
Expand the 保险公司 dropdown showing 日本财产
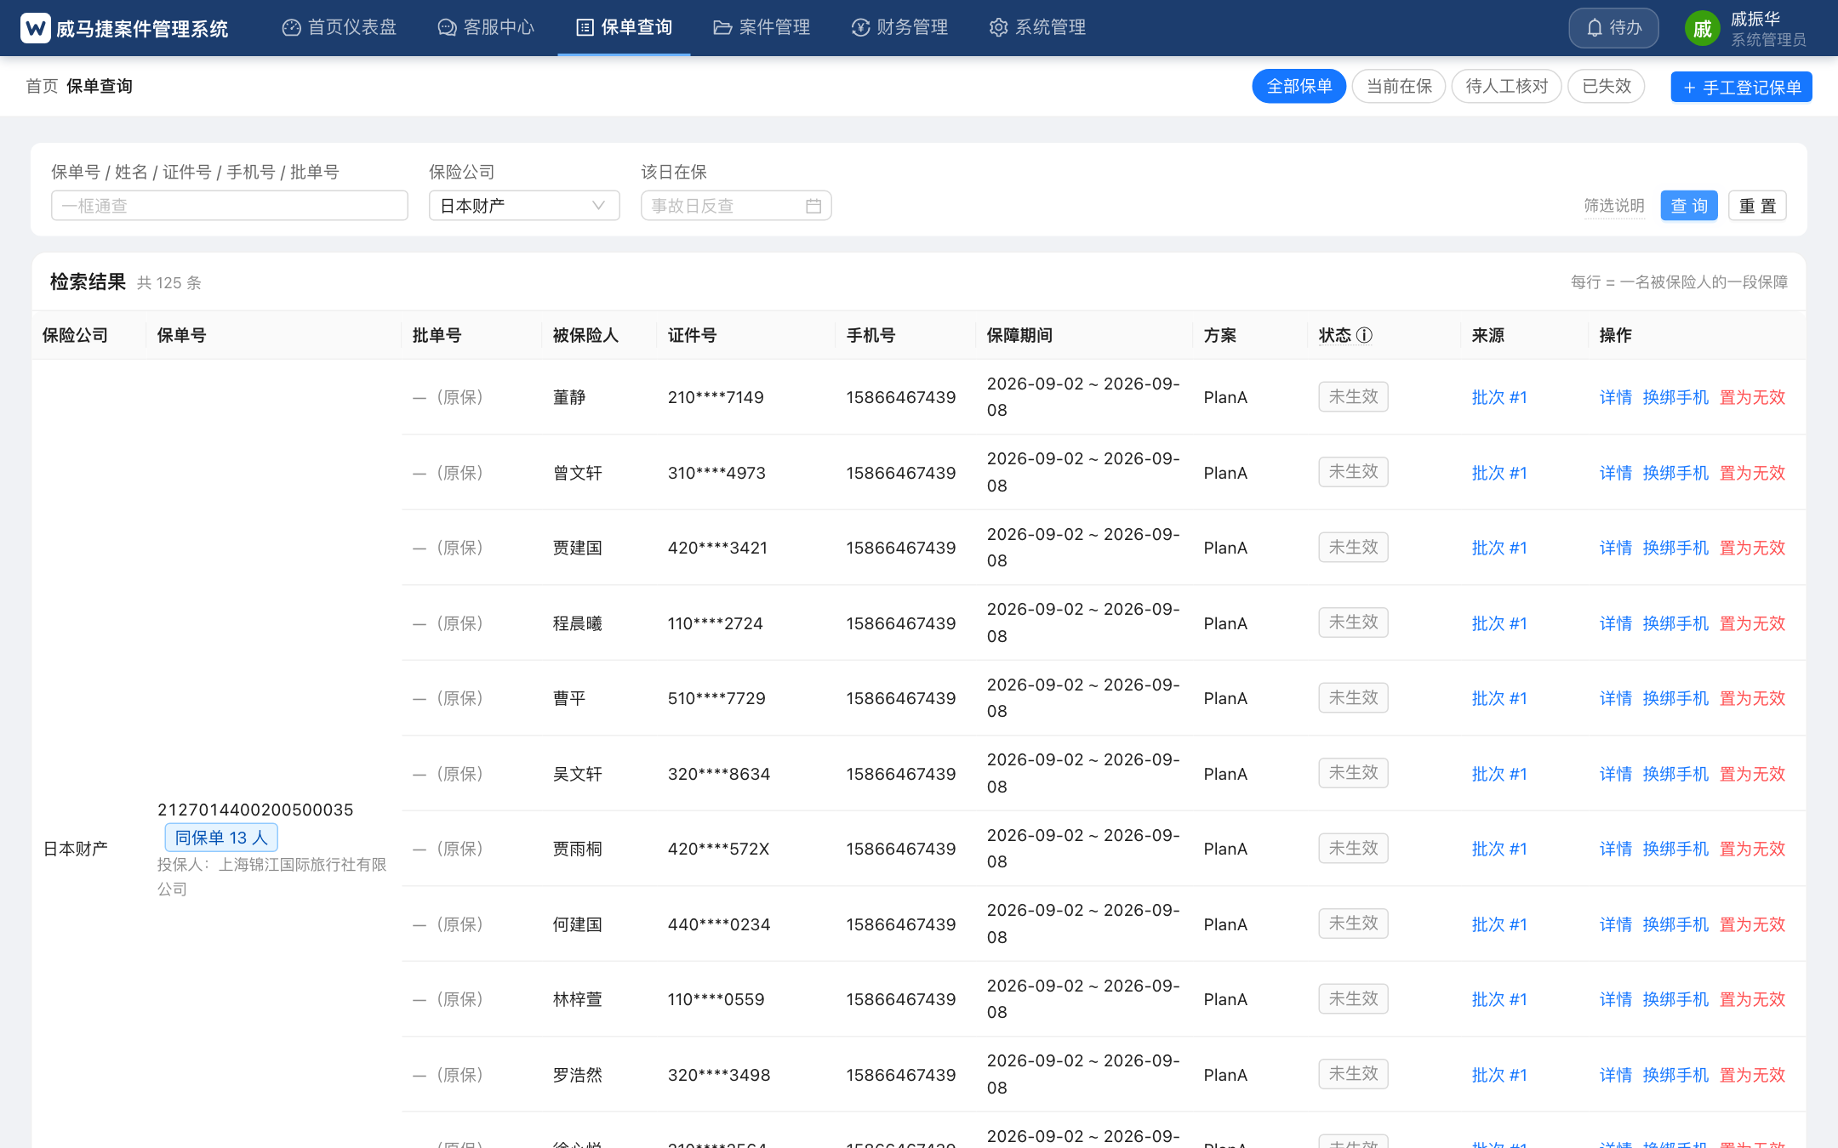point(524,206)
